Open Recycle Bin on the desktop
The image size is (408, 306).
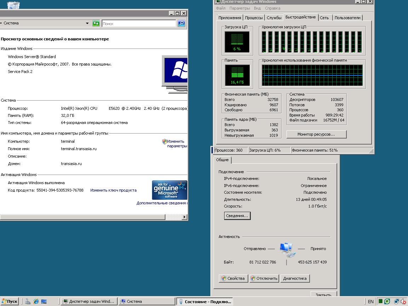[x=13, y=5]
